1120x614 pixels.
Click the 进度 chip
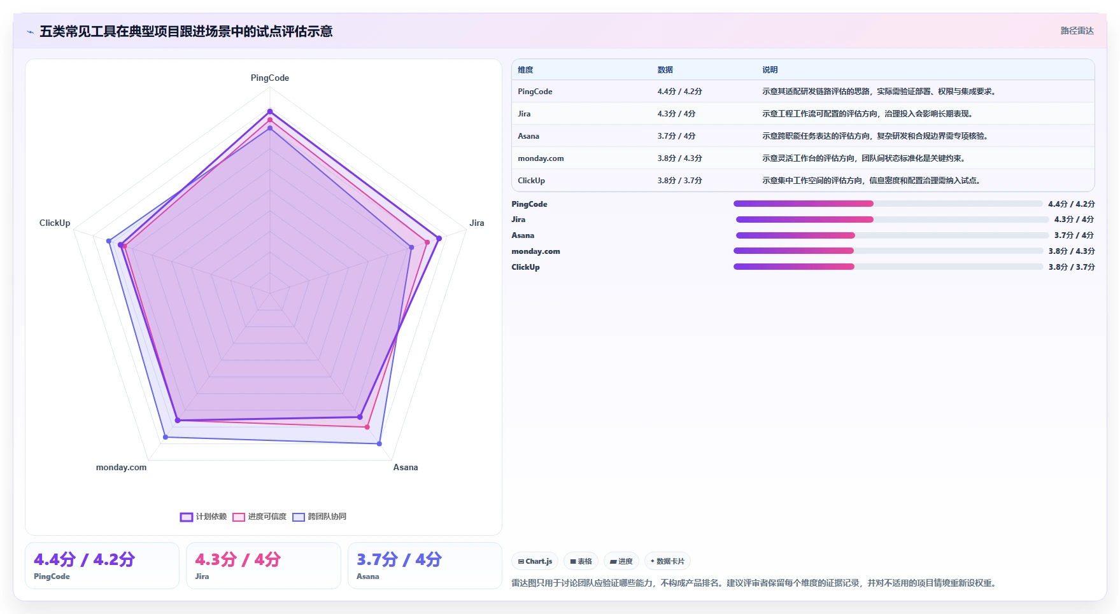point(621,561)
